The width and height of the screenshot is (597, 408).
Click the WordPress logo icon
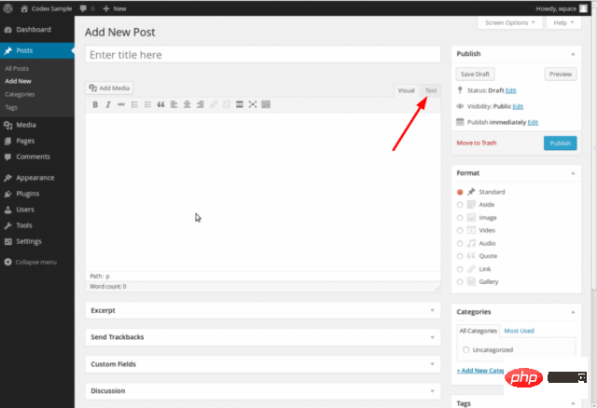pos(8,8)
